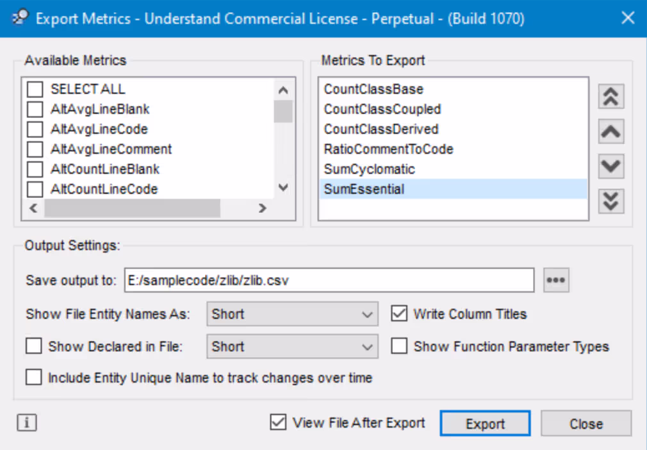Image resolution: width=647 pixels, height=450 pixels.
Task: Check the AltAvgLineCode metric
Action: (35, 129)
